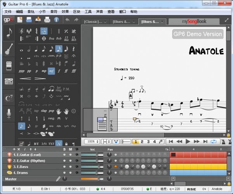Expand the score view to fullscreen
The height and width of the screenshot is (194, 233).
[226, 20]
